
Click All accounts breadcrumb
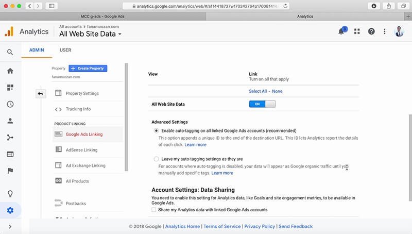coord(71,27)
